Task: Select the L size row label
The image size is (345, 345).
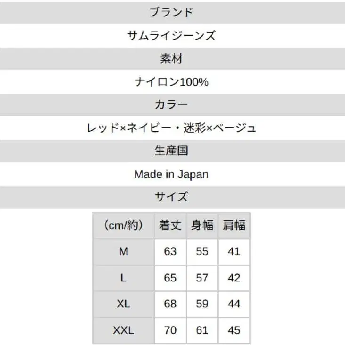Action: coord(123,278)
